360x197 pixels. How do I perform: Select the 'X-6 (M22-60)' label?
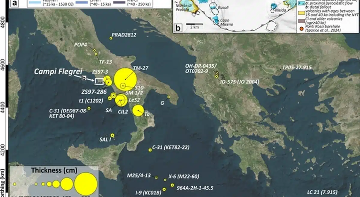(184, 176)
